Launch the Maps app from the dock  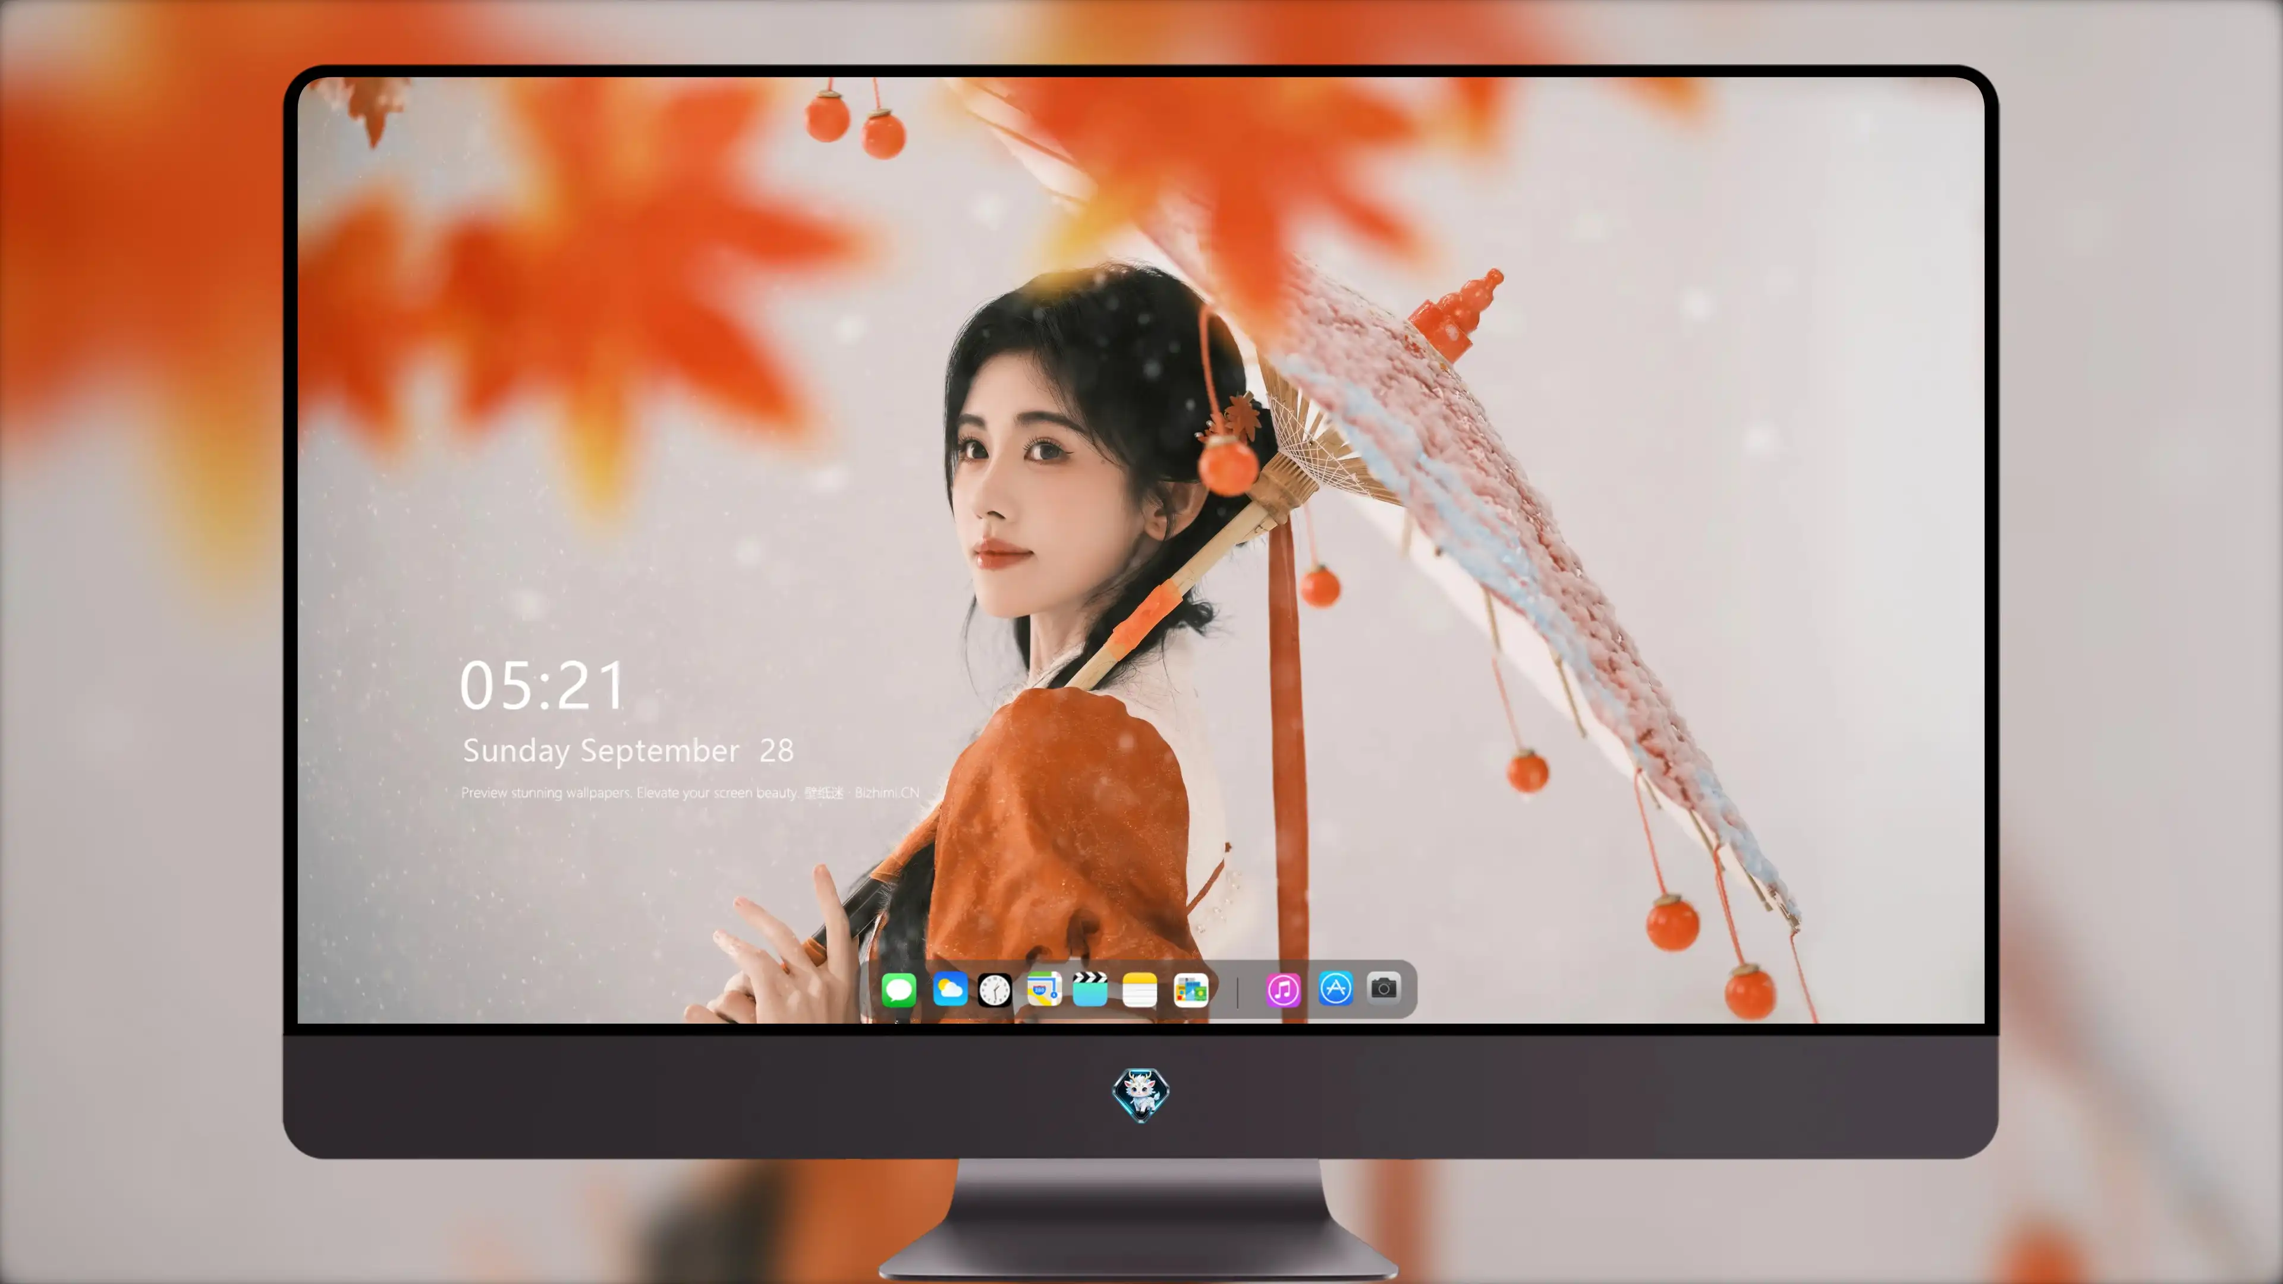point(1044,989)
